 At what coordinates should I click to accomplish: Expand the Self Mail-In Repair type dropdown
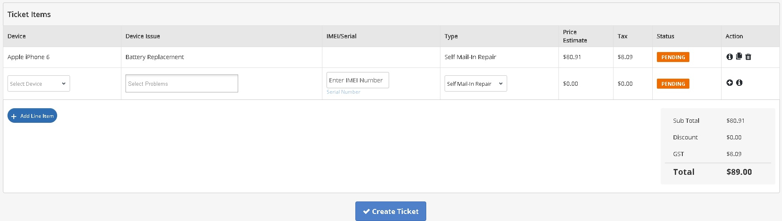coord(475,84)
